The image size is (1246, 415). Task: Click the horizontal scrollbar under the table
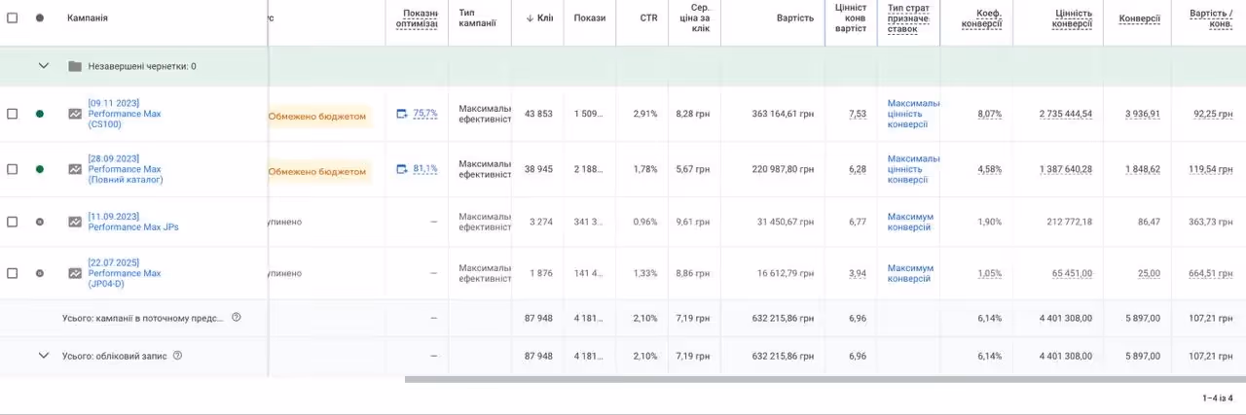click(x=825, y=379)
